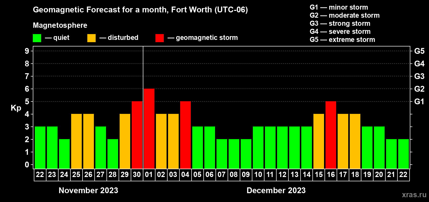The image size is (429, 202).
Task: Click the date label 14 on the axis
Action: [x=306, y=174]
